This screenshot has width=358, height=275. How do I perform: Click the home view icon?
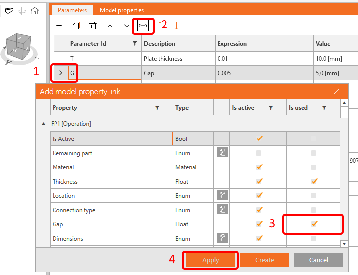pyautogui.click(x=34, y=11)
